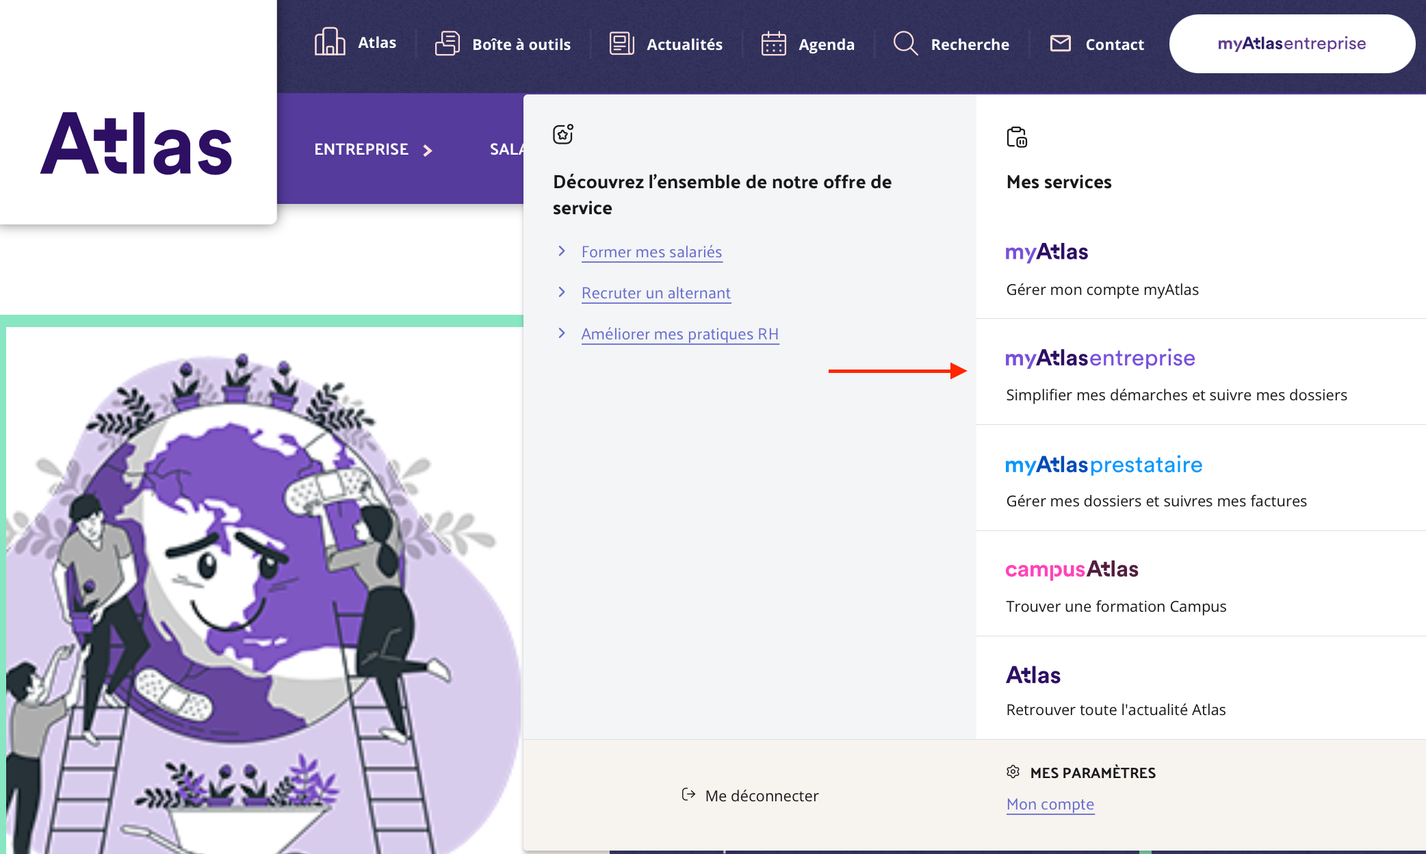
Task: Select the myAtlasentreprise service logo in the list
Action: coord(1100,358)
